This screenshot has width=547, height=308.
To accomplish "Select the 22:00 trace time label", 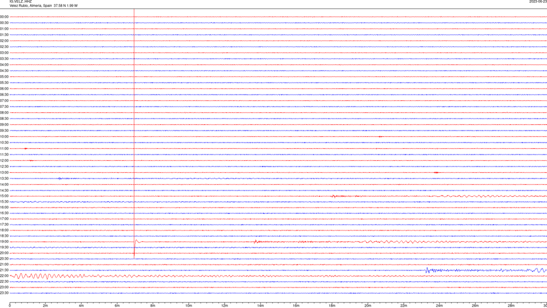I will [x=4, y=276].
